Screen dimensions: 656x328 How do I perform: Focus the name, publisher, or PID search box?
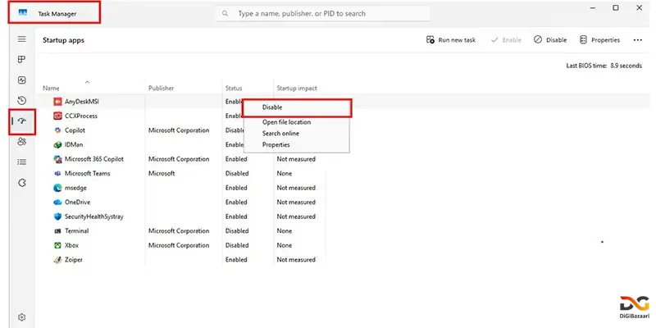point(323,13)
